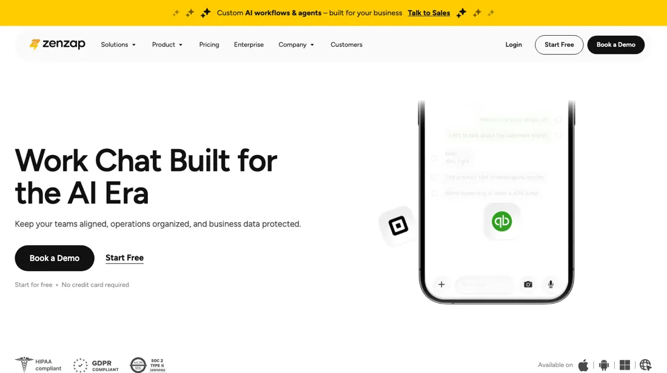Click the large Book a Demo hero button

tap(55, 258)
